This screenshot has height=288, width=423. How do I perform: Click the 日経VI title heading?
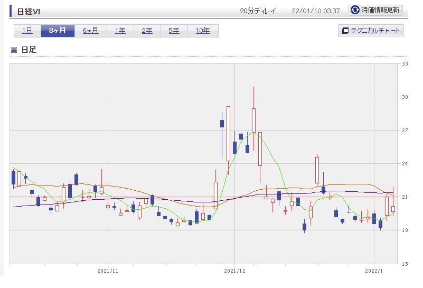[x=29, y=11]
